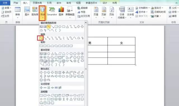179x106 pixels.
Task: Open the 文本框 text box dropdown
Action: [x=130, y=12]
